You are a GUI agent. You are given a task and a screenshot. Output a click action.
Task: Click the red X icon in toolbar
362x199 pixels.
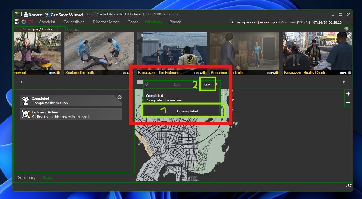pyautogui.click(x=31, y=22)
